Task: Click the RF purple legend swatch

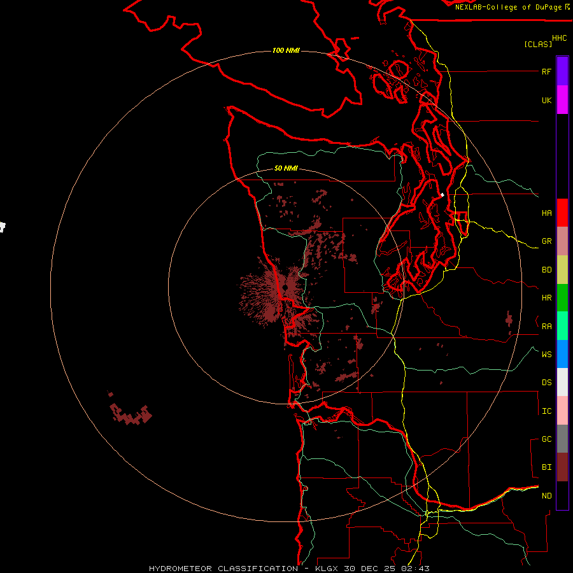Action: coord(562,71)
